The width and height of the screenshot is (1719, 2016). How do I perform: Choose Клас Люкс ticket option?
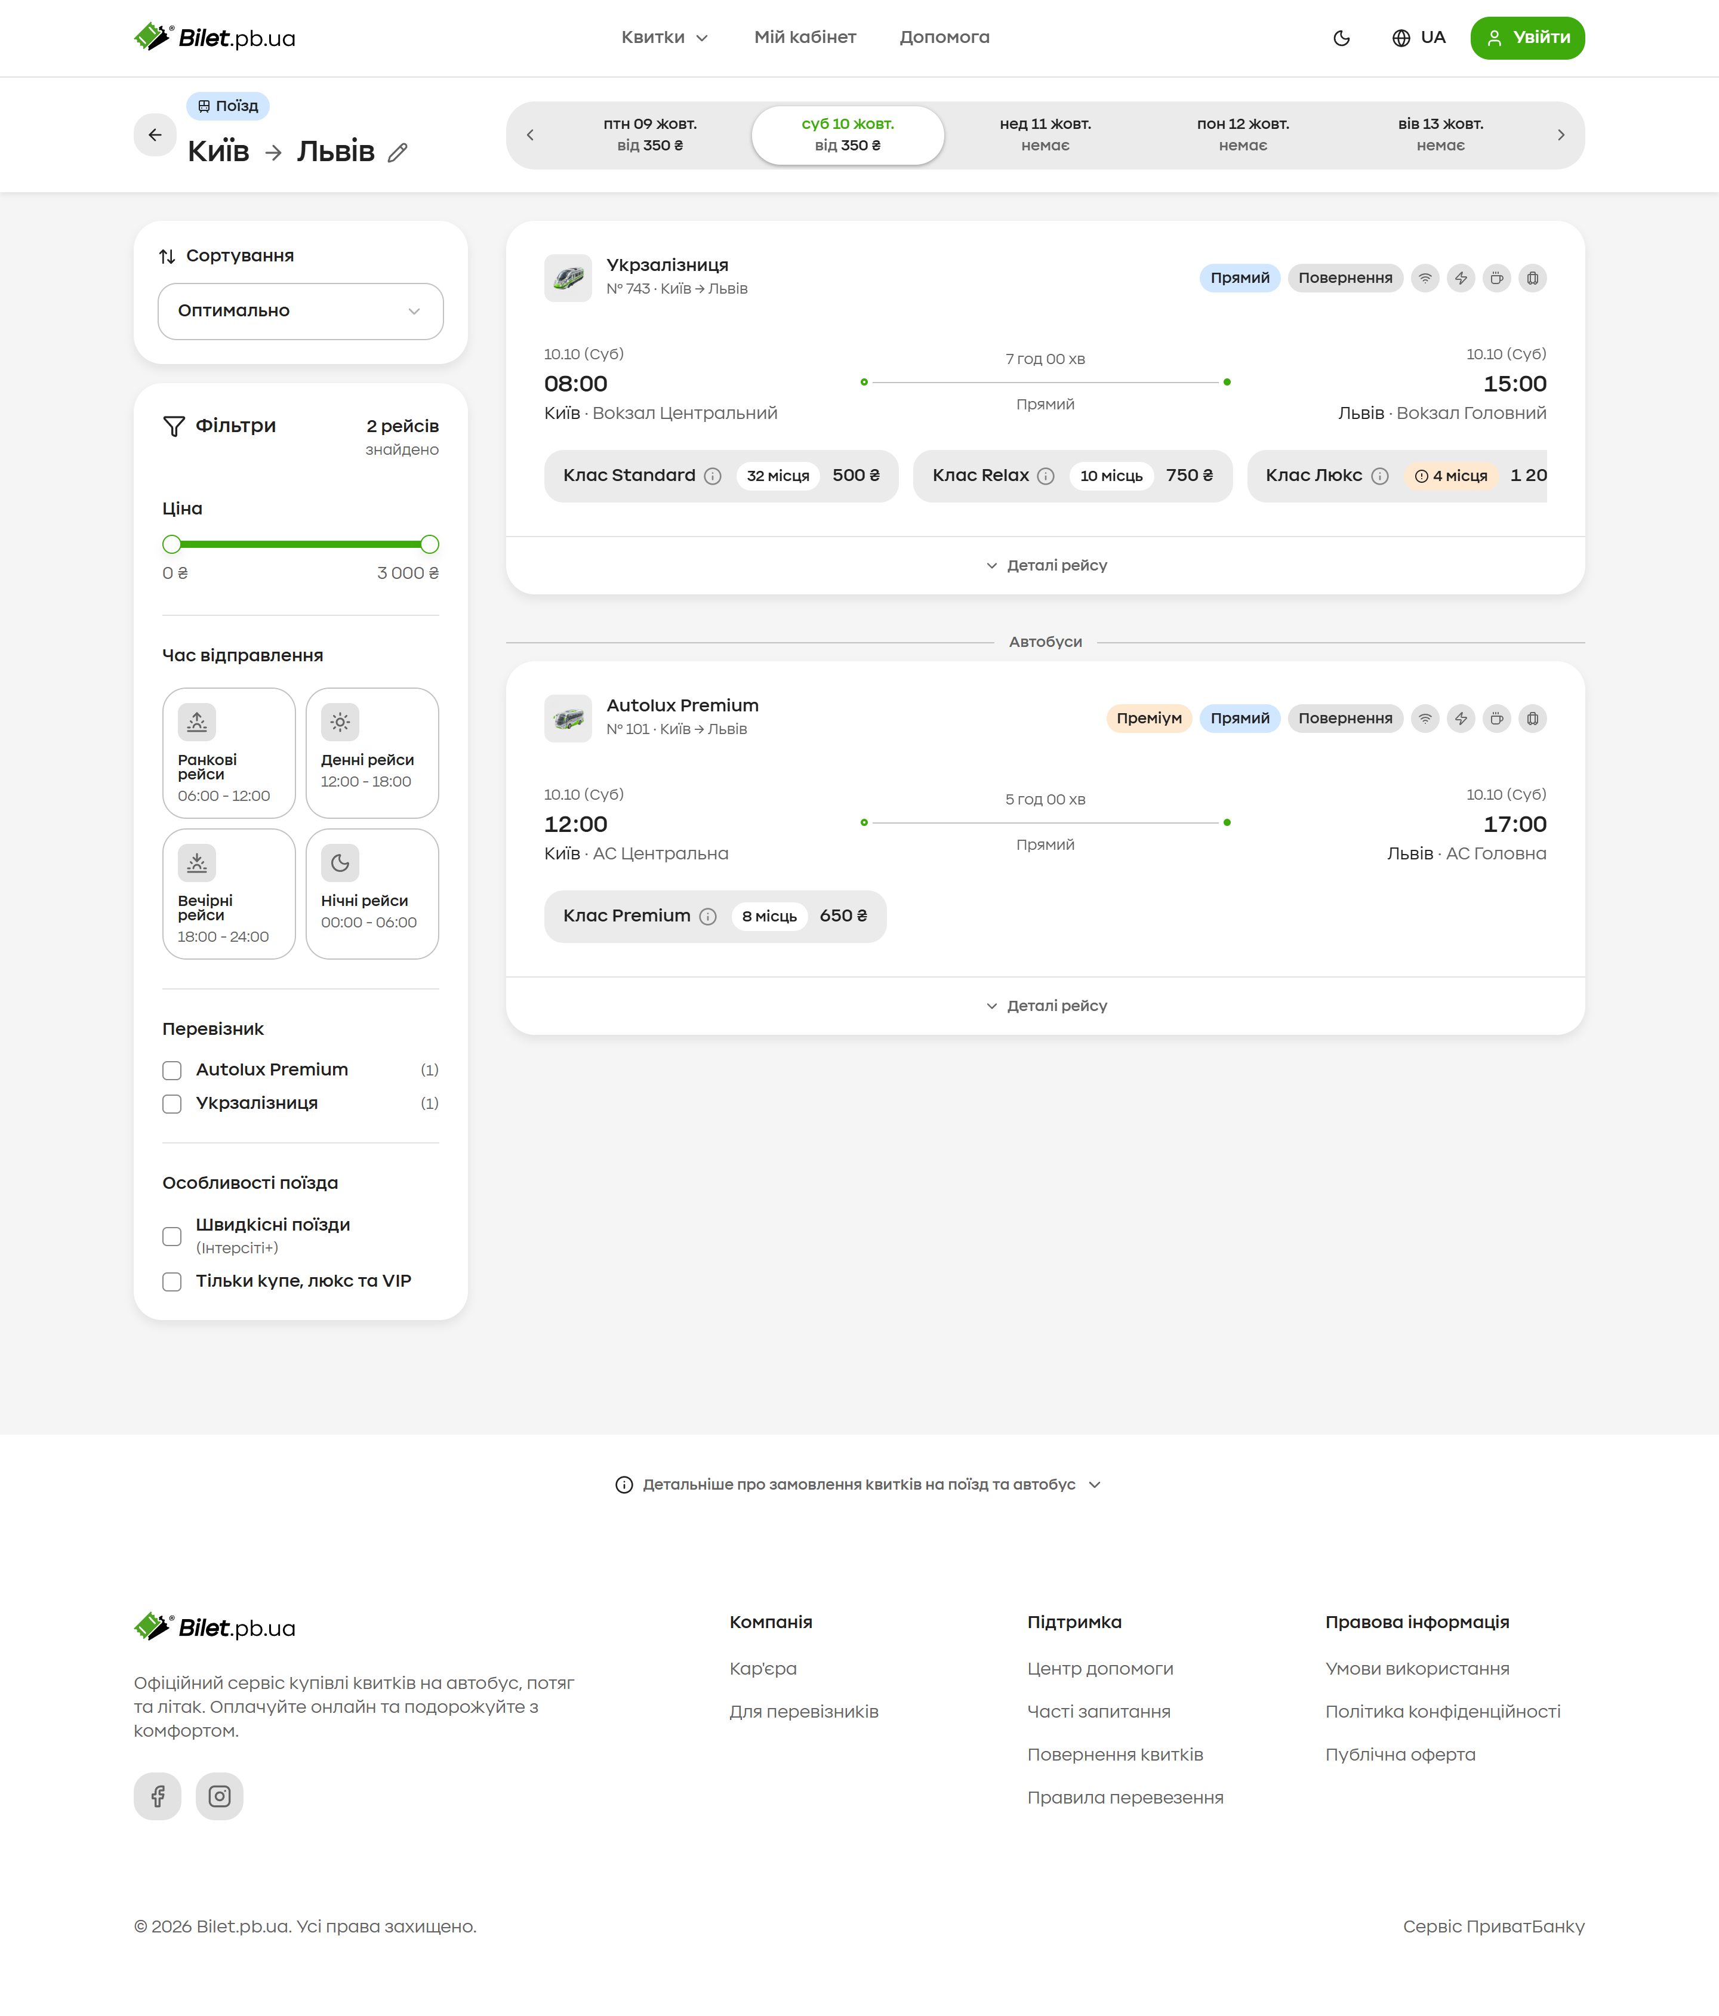pyautogui.click(x=1397, y=476)
